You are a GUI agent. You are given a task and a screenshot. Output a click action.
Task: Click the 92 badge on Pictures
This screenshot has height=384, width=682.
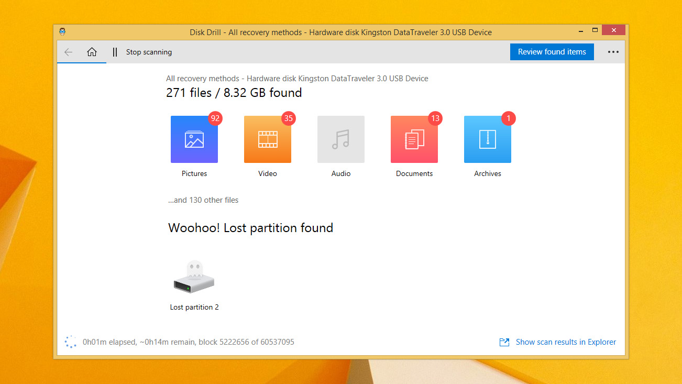click(x=215, y=118)
